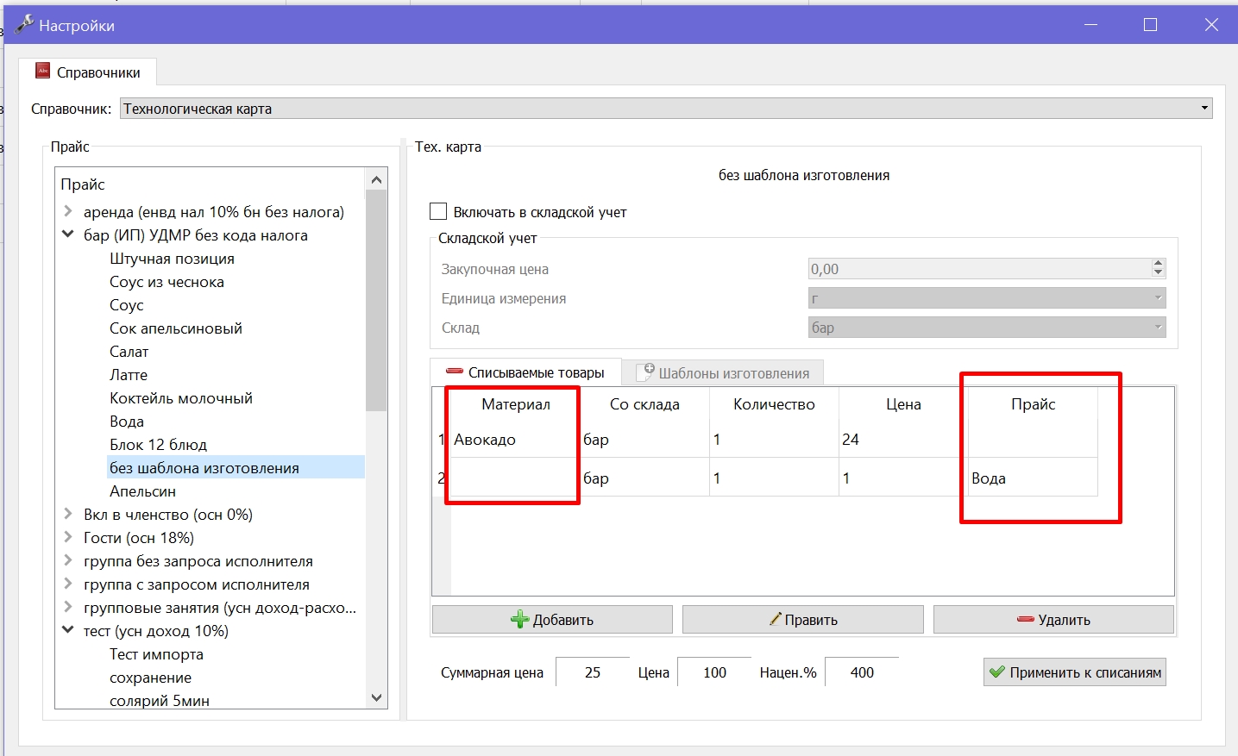Collapse the тест (усн доход 10%) group

(x=68, y=630)
